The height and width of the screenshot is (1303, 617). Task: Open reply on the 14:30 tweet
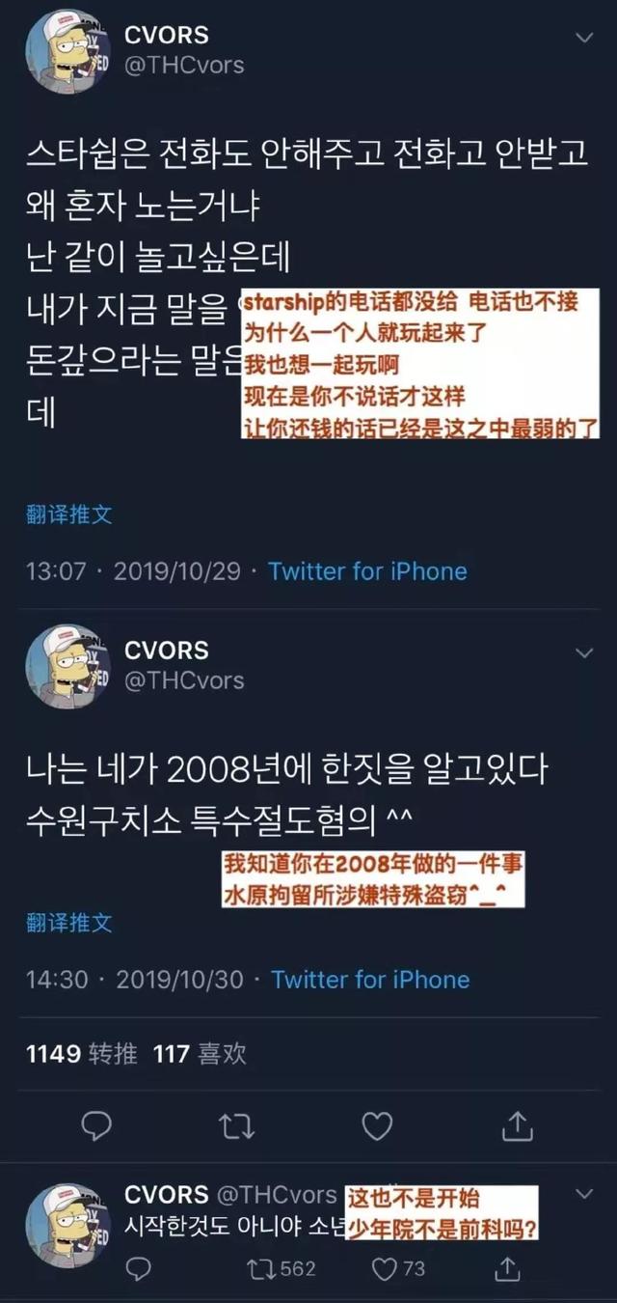coord(96,1125)
